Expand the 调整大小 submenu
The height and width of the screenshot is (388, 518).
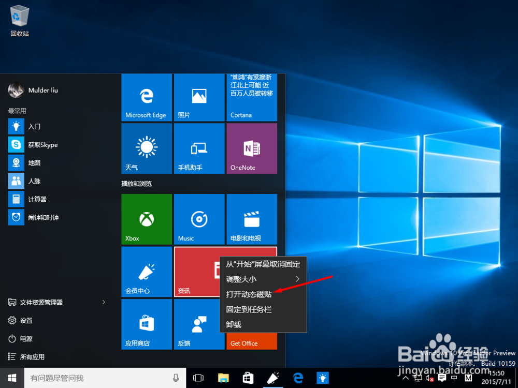coord(263,279)
